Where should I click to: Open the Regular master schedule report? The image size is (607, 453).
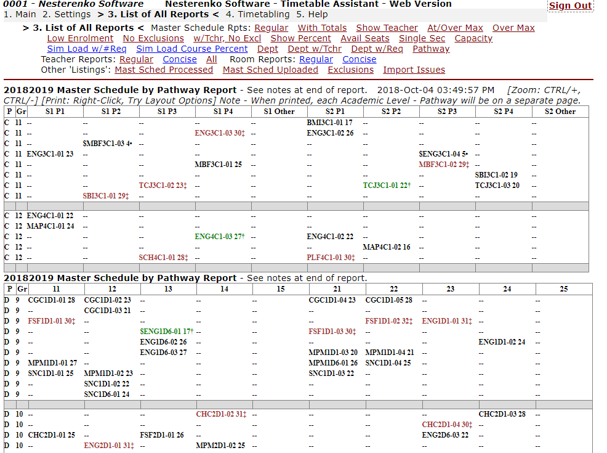coord(271,28)
